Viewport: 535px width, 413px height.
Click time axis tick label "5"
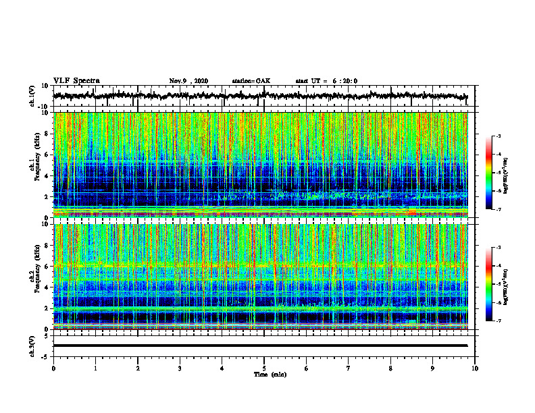point(264,368)
